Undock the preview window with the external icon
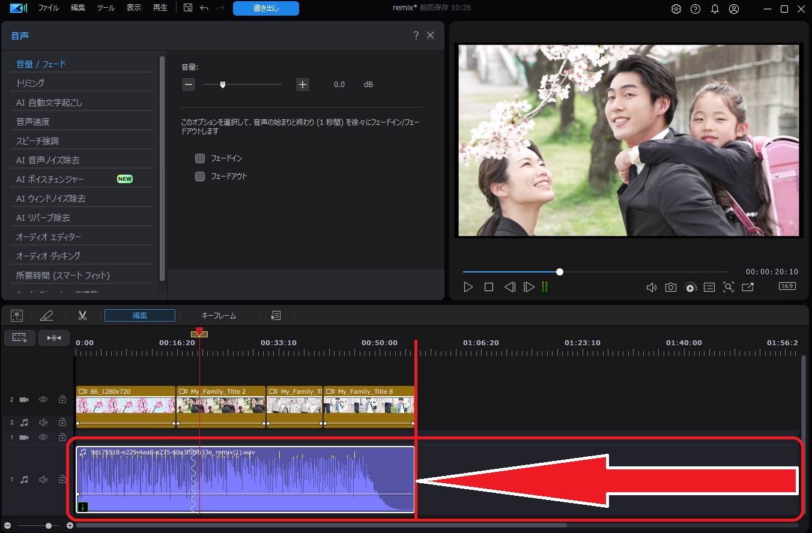Screen dimensions: 812x533 (747, 287)
